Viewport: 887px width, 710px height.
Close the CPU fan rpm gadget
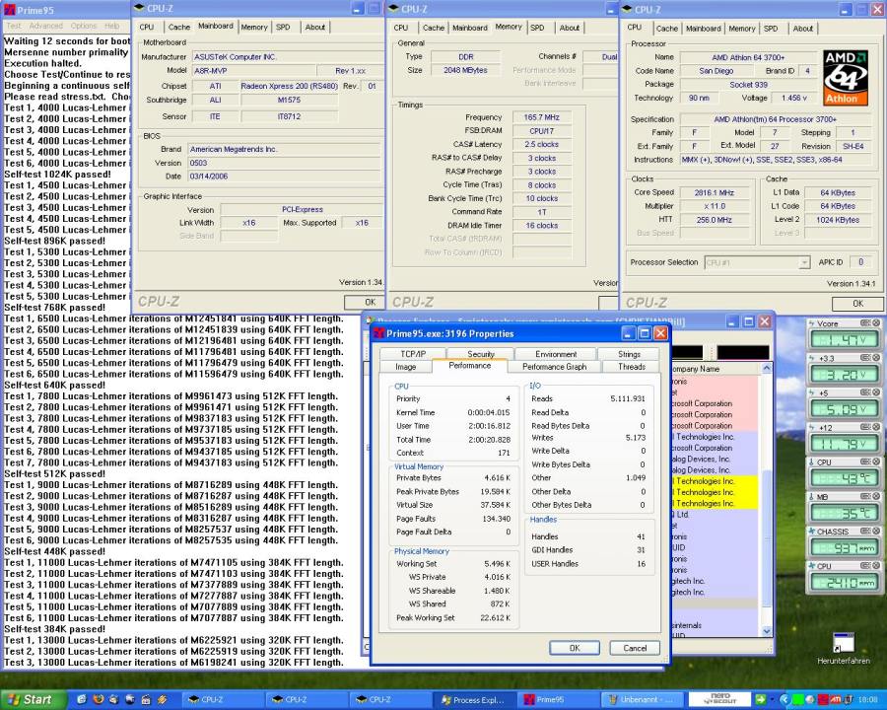click(876, 566)
